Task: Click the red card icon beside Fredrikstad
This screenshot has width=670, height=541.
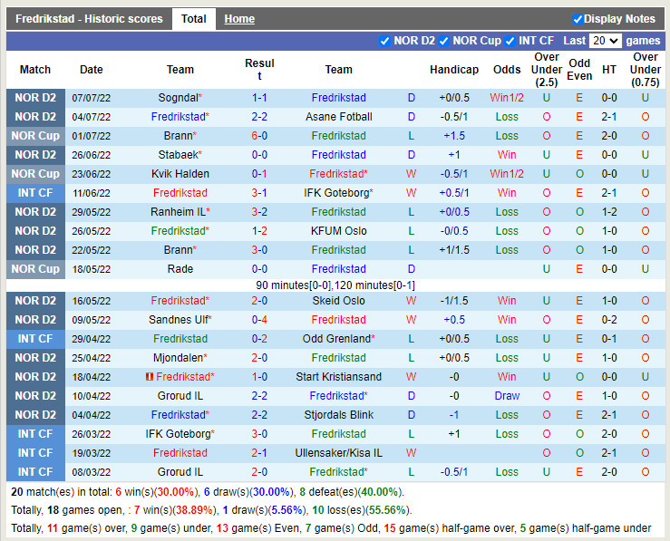Action: point(149,377)
